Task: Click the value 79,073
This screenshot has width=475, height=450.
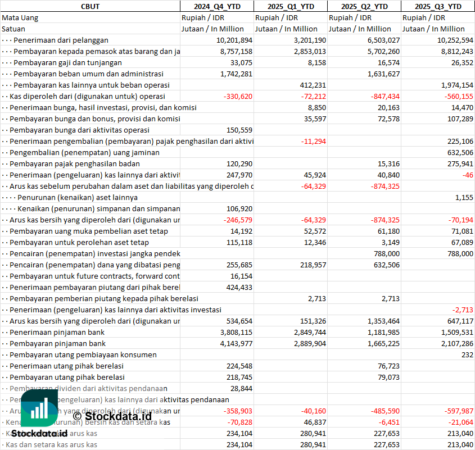Action: click(x=388, y=378)
